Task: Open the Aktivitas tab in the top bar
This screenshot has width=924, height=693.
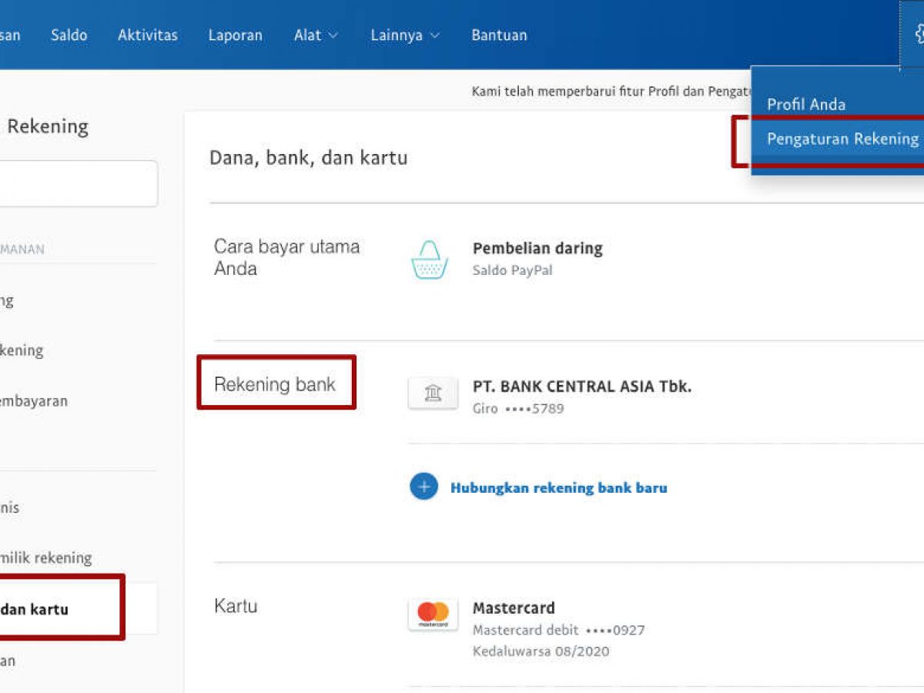Action: tap(148, 35)
